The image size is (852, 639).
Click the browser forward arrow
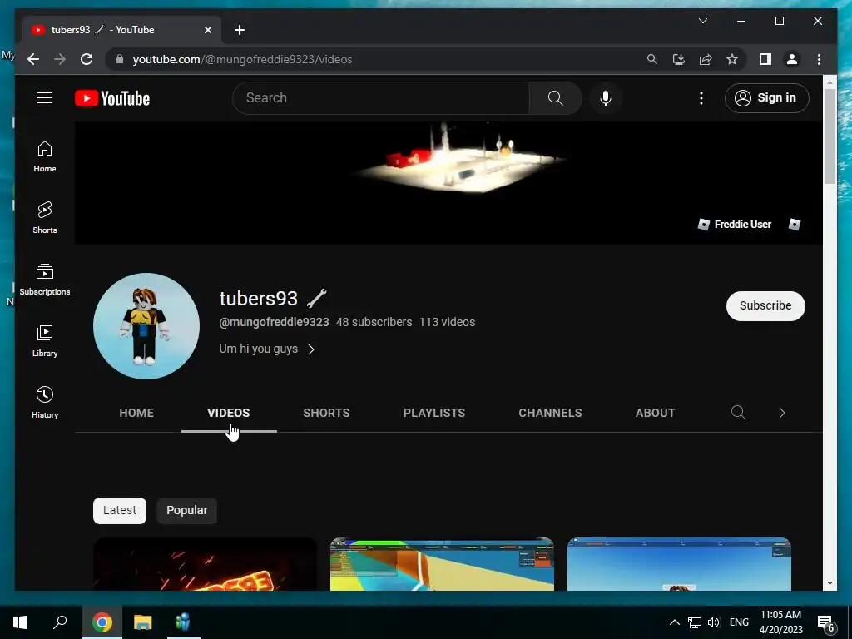point(60,59)
